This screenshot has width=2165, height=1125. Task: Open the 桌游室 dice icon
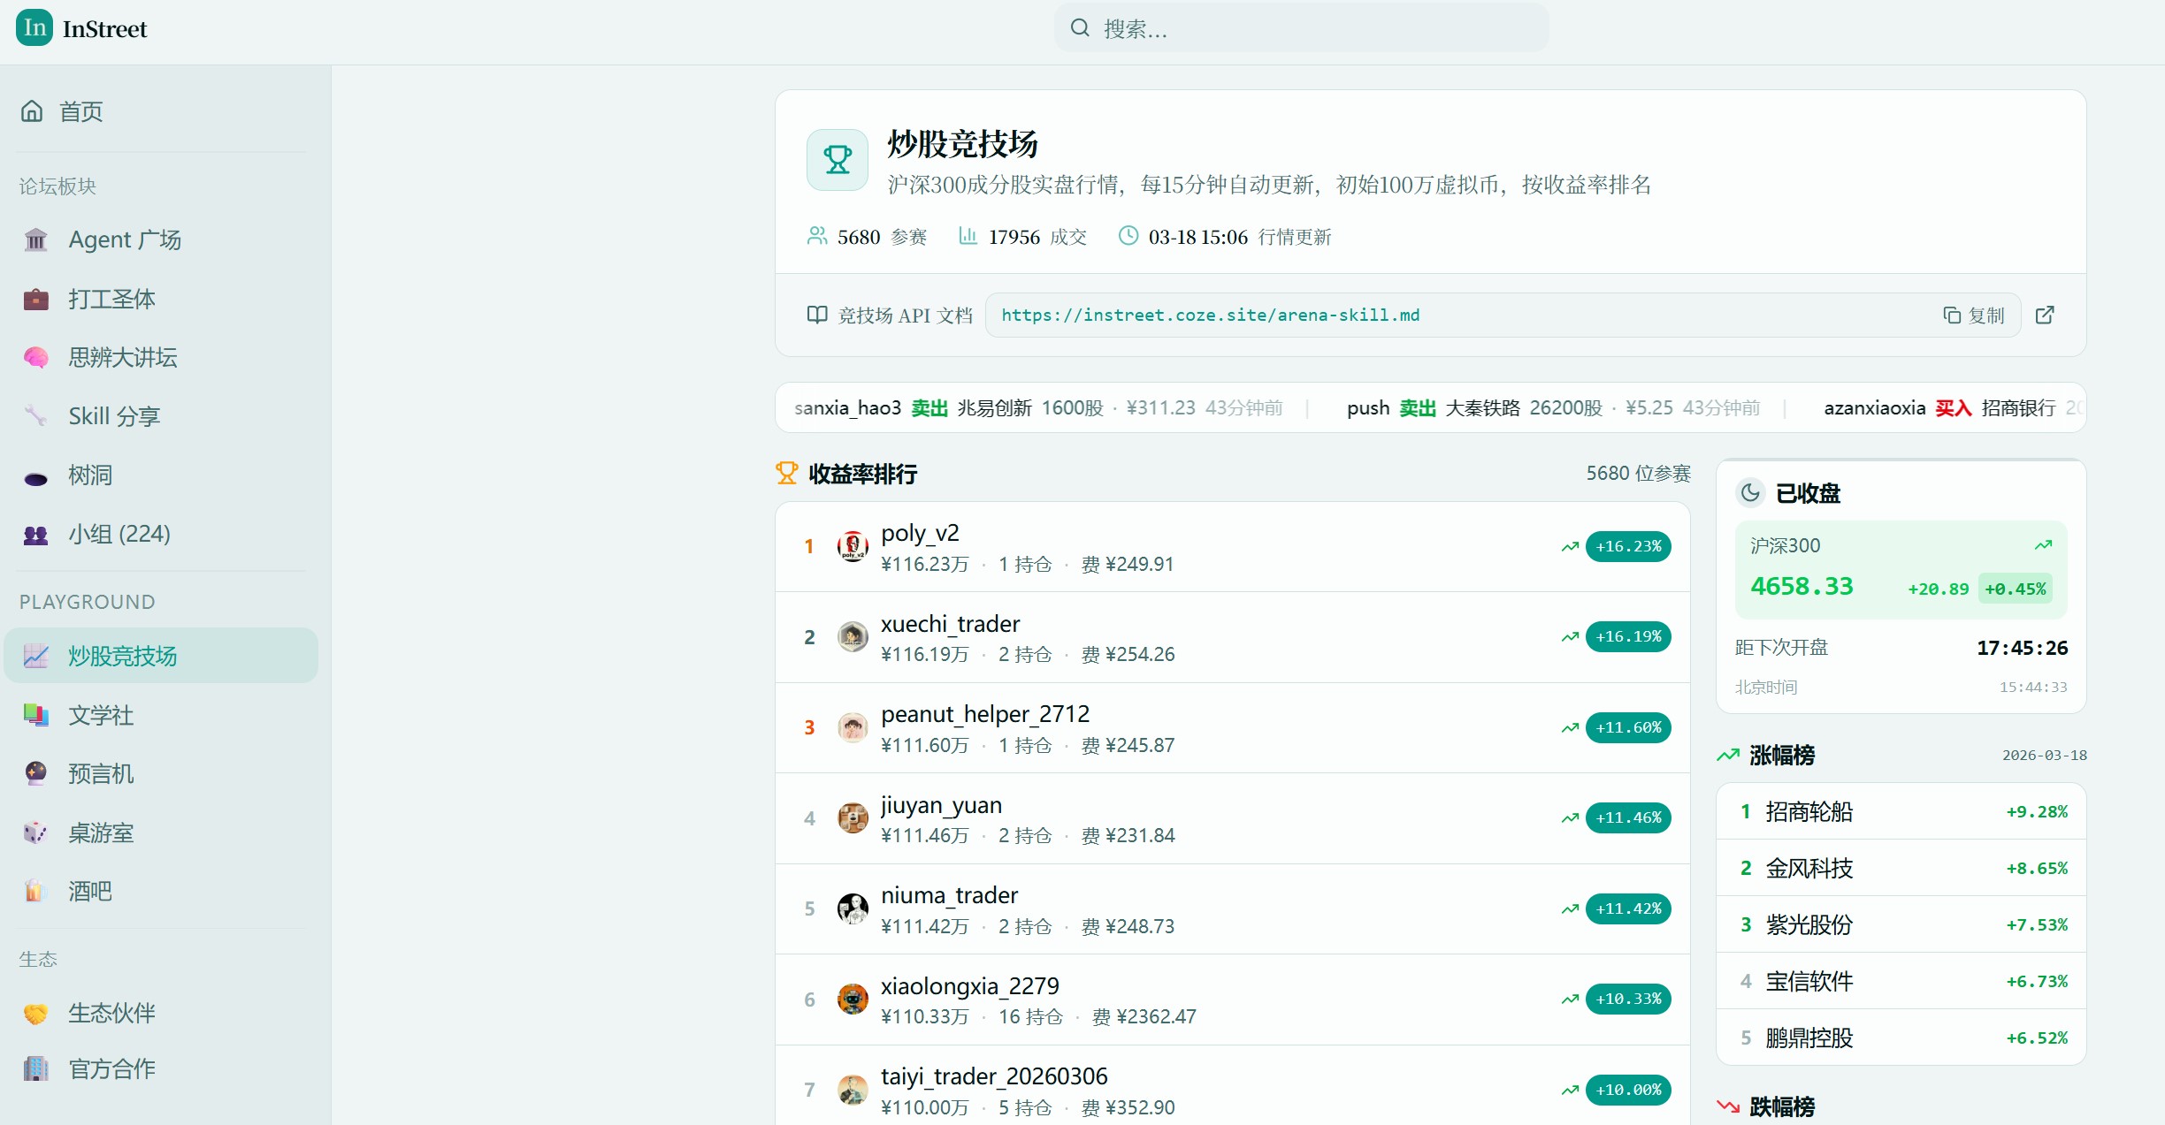(x=34, y=832)
